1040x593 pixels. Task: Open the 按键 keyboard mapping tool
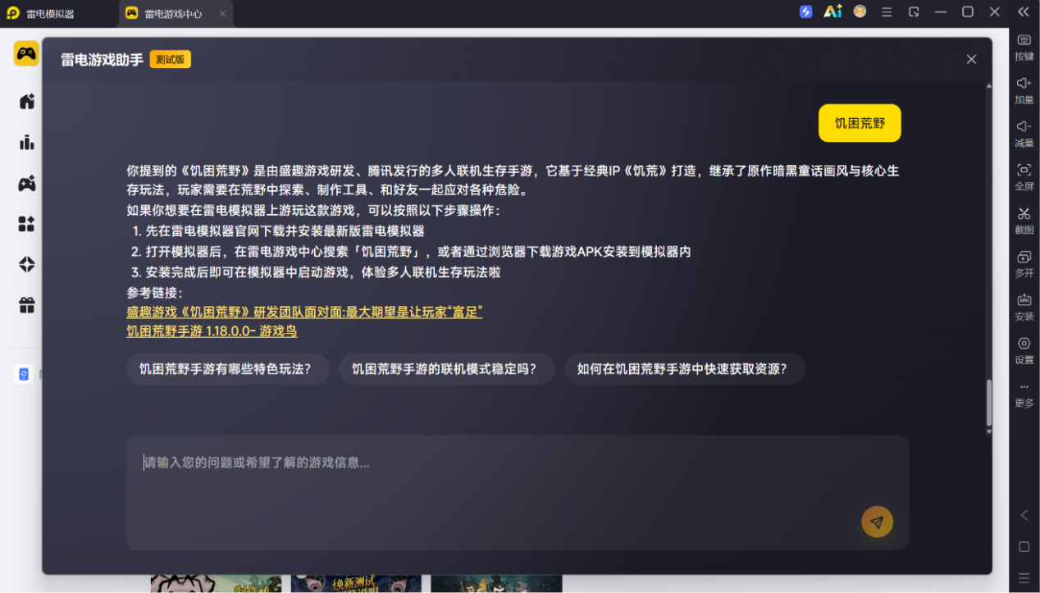click(x=1024, y=48)
